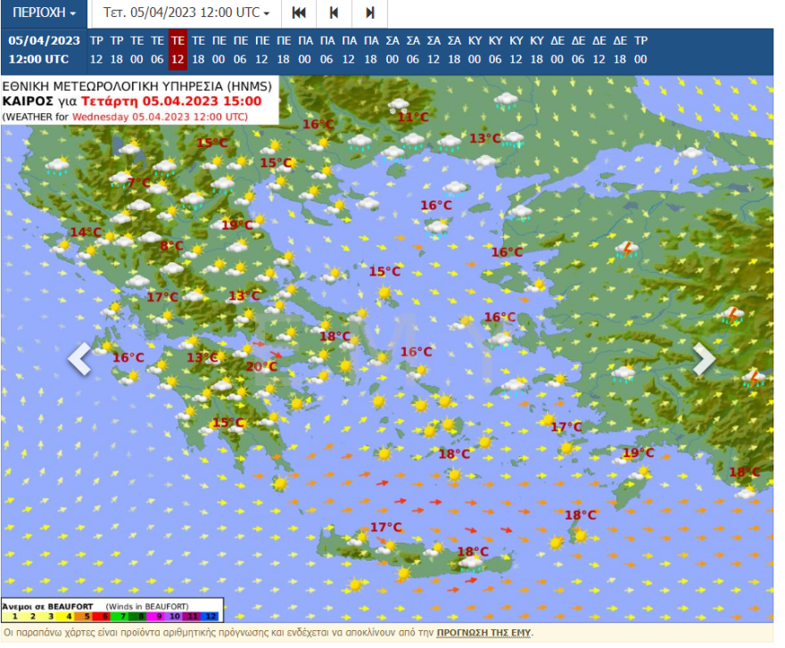Image resolution: width=785 pixels, height=648 pixels.
Task: Choose the ΠΕ 00 forecast time
Action: [x=219, y=50]
